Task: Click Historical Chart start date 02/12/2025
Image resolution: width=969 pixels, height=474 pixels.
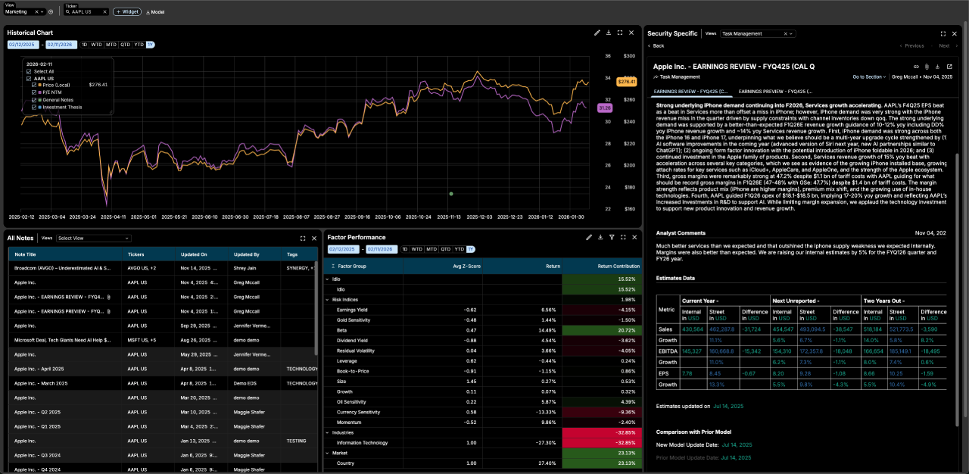Action: (x=23, y=45)
